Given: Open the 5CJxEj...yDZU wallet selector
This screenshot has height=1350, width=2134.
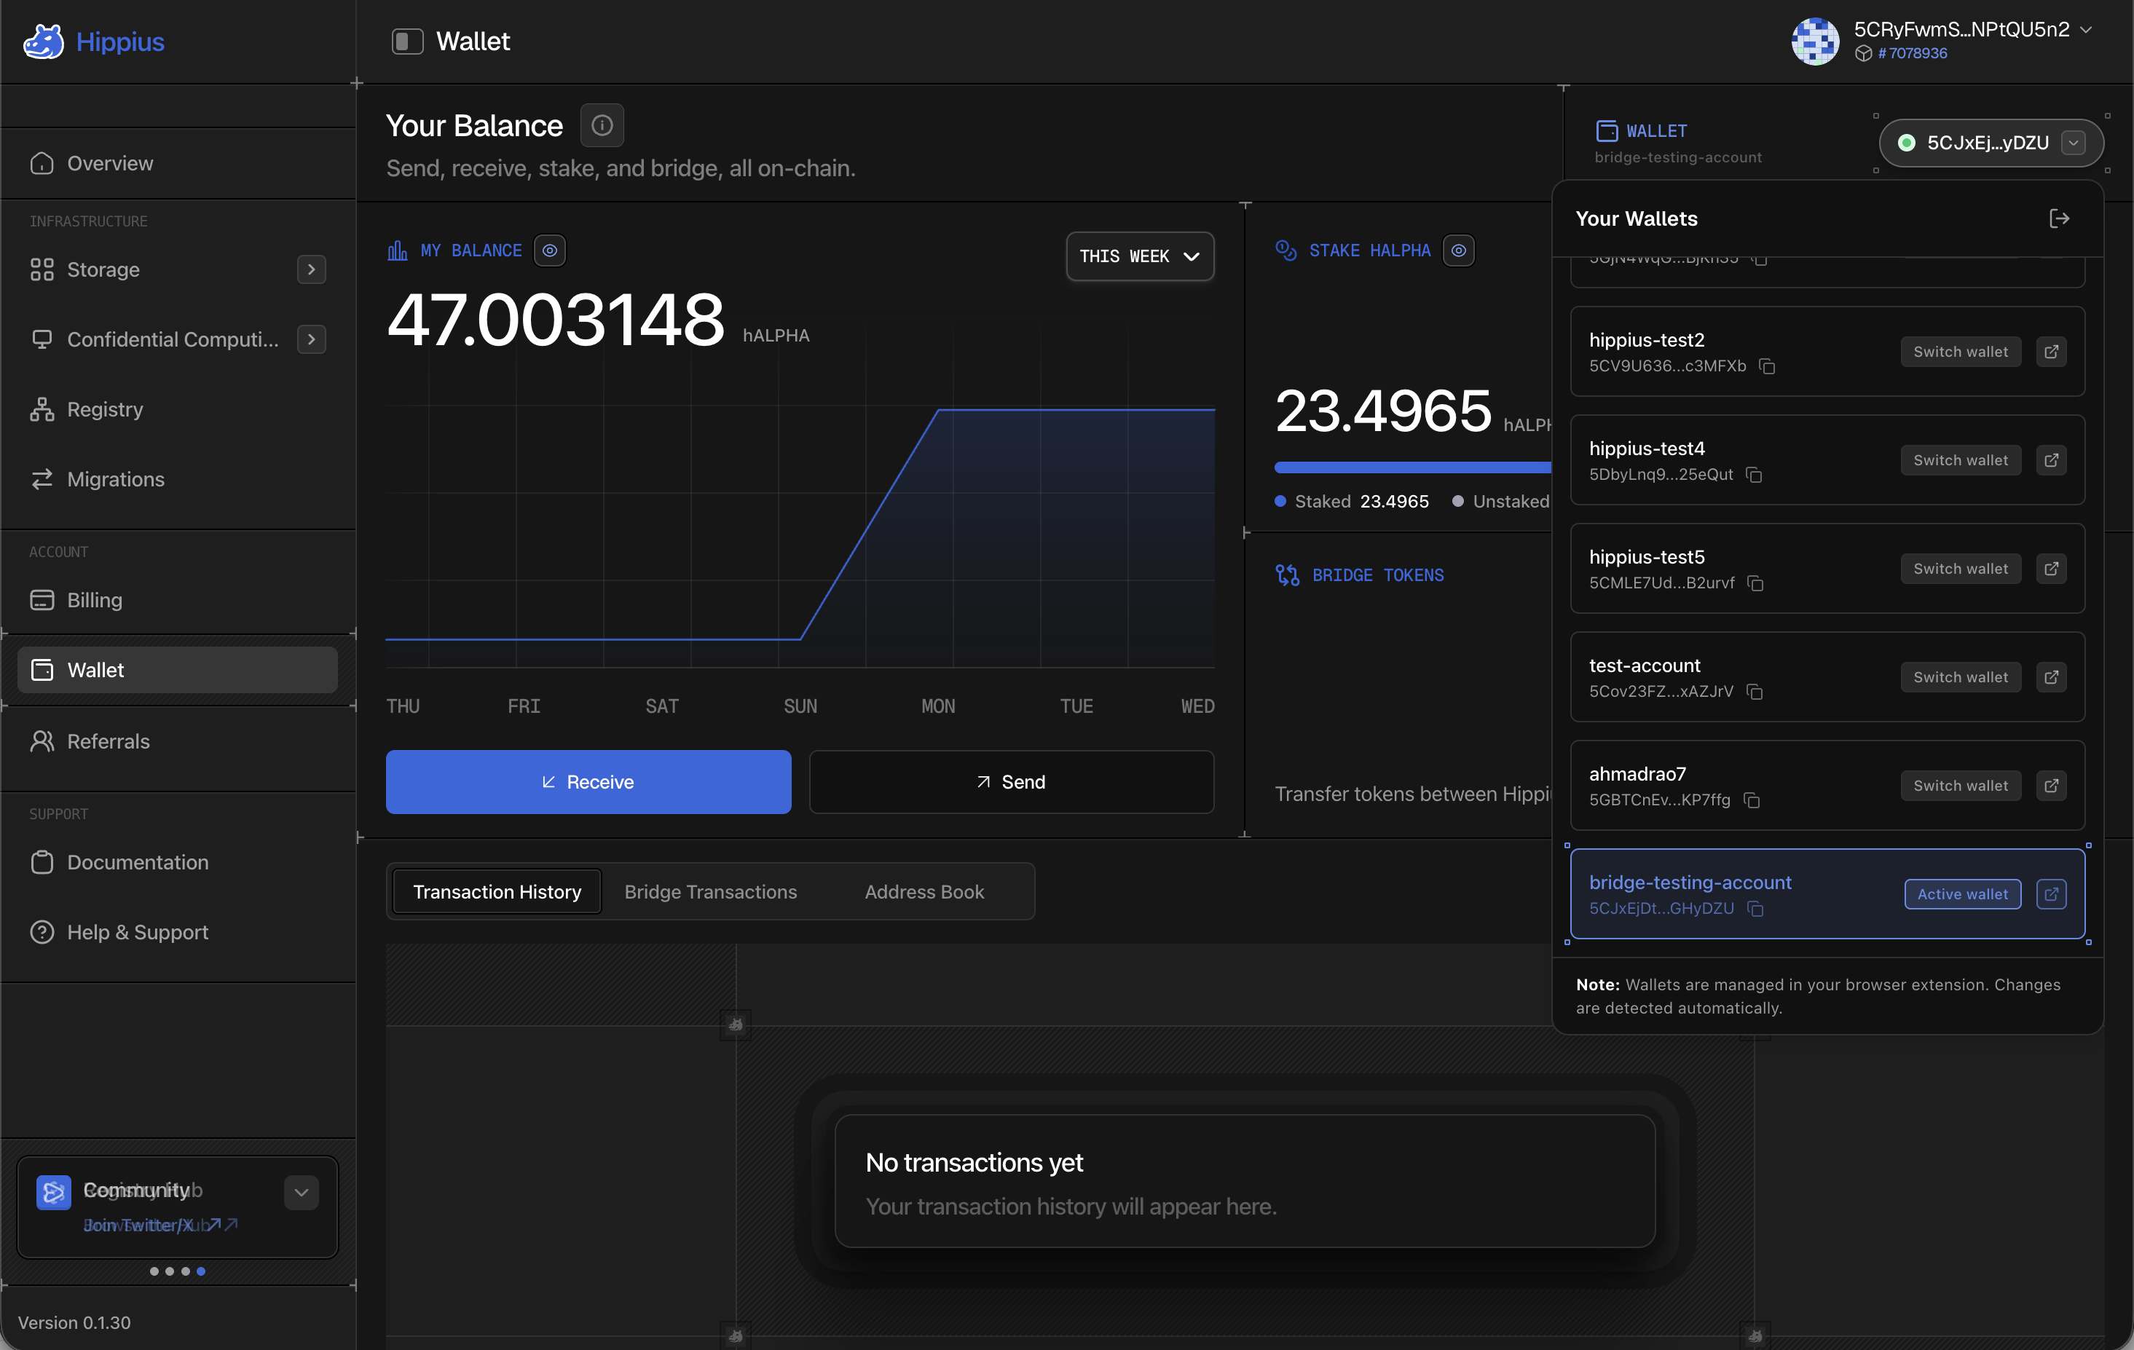Looking at the screenshot, I should click(x=1991, y=143).
